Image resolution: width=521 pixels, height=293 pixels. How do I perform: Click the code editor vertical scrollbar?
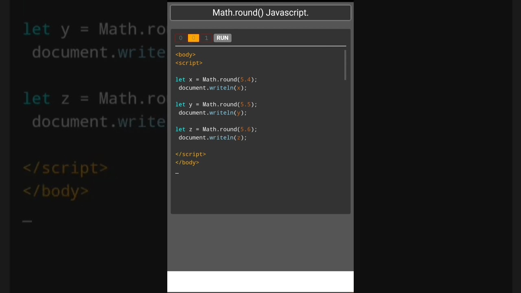345,65
